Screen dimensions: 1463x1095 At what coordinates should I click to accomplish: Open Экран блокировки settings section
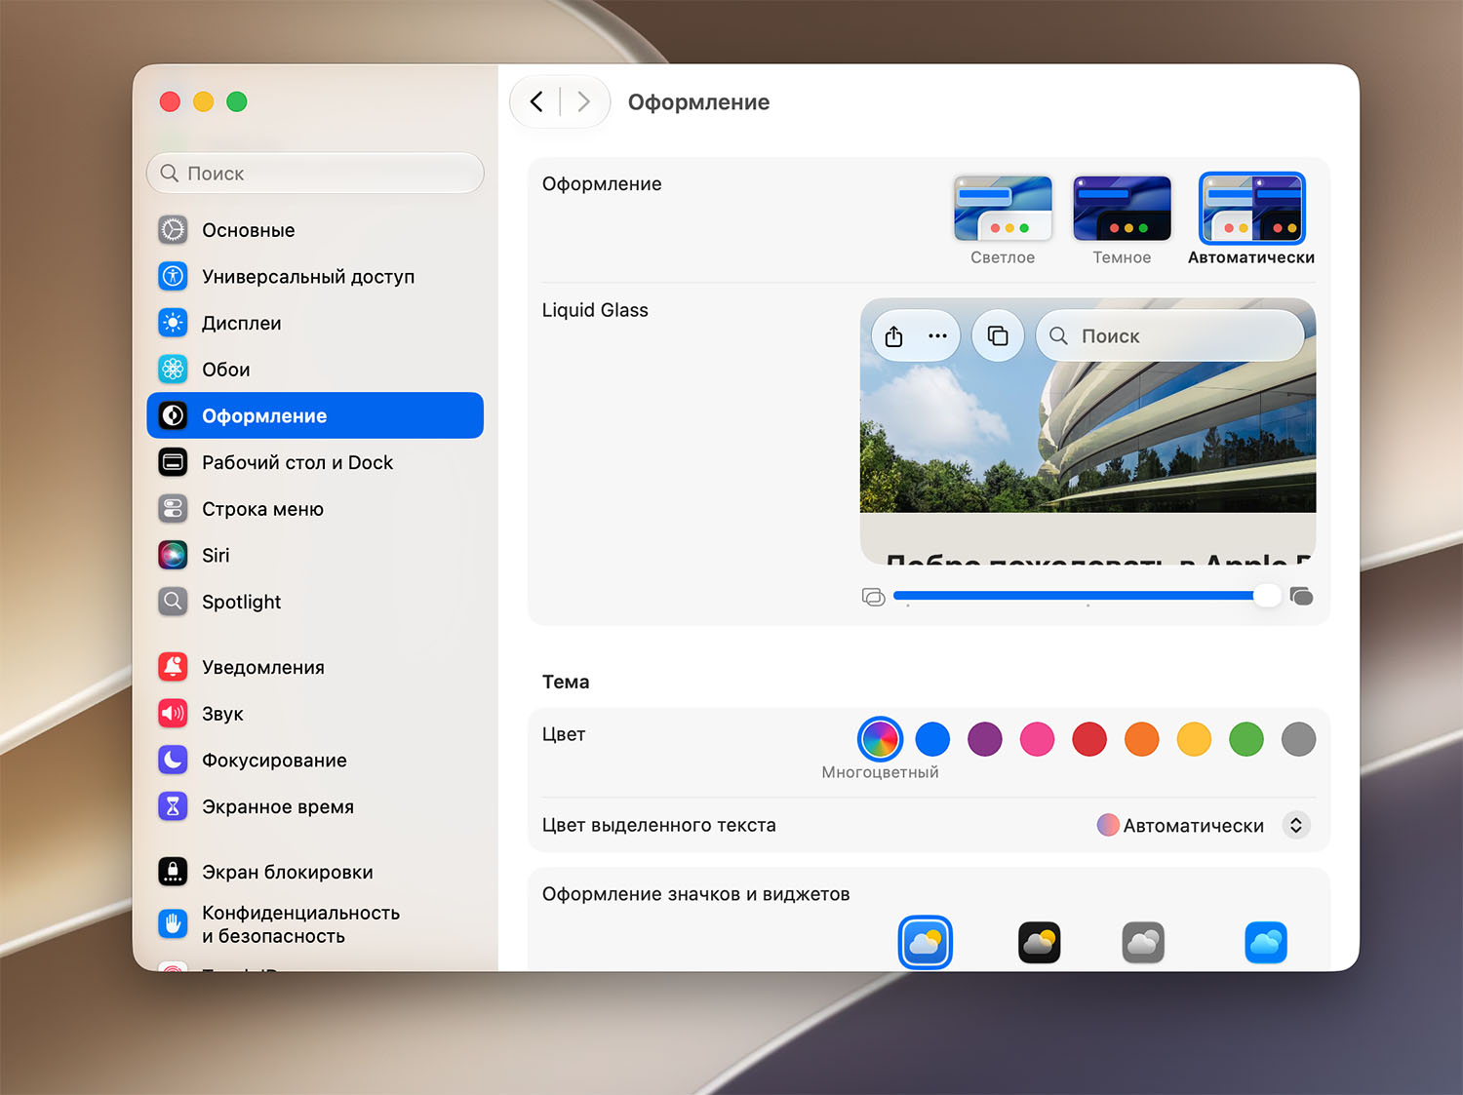[x=315, y=872]
